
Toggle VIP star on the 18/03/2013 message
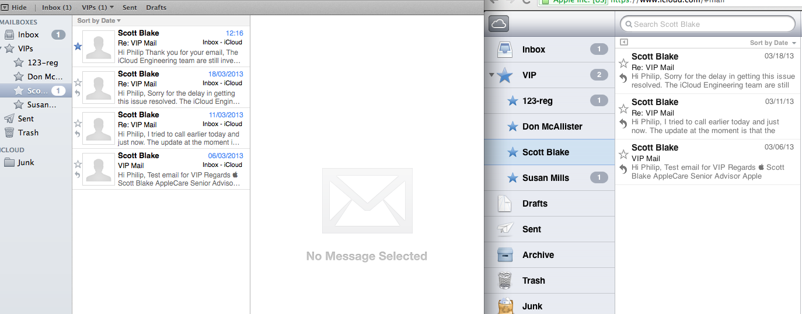[x=78, y=82]
